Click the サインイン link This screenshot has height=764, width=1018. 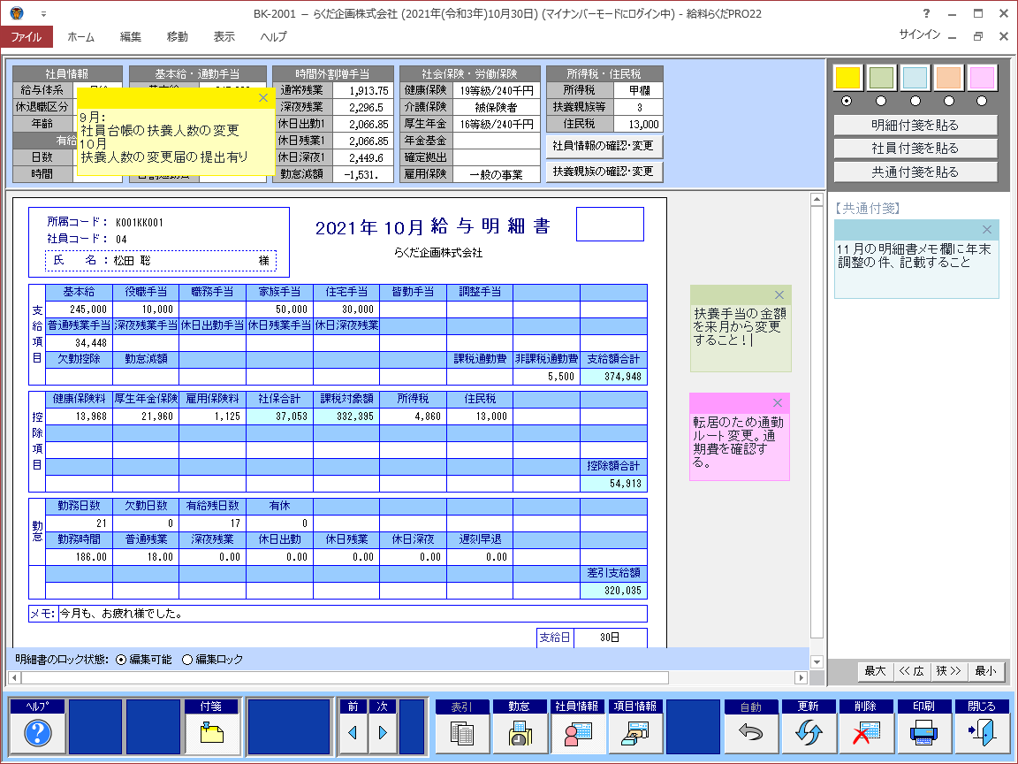click(919, 34)
